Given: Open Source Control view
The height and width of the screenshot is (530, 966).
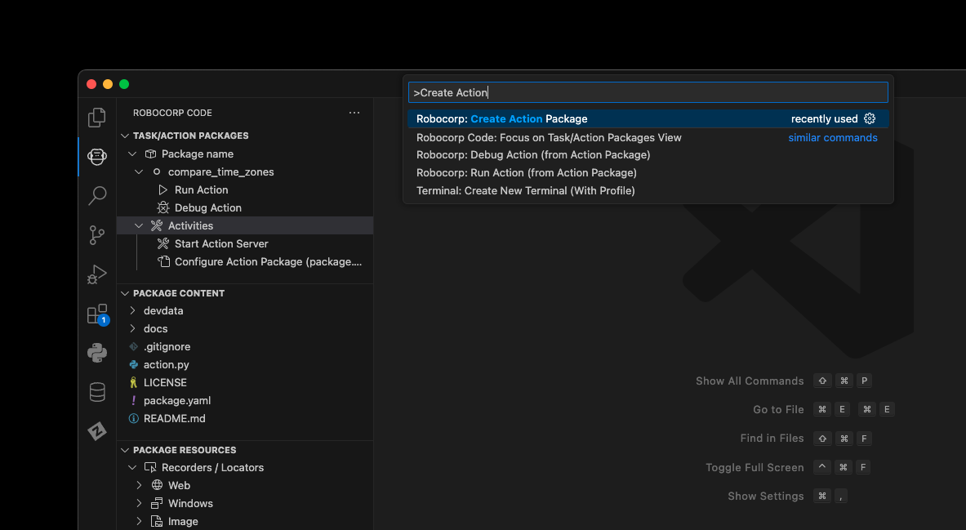Looking at the screenshot, I should (96, 235).
